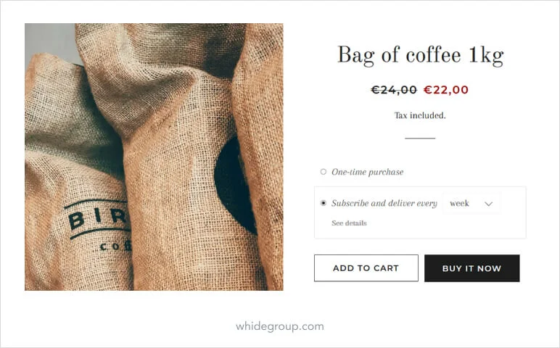Open the week delivery frequency dropdown

click(x=472, y=204)
